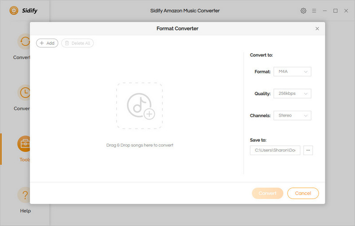This screenshot has width=355, height=226.
Task: Click the Delete All button
Action: (x=77, y=43)
